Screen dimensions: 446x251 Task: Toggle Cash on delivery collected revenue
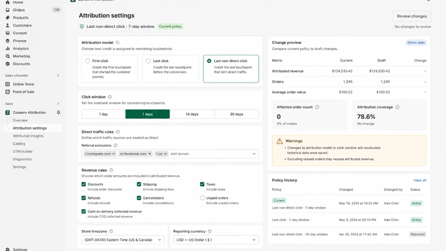pos(84,212)
